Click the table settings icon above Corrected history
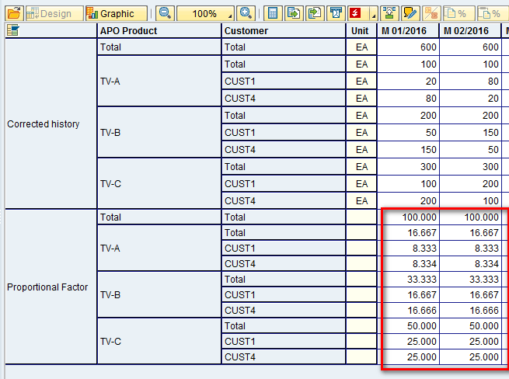509x379 pixels. 13,30
